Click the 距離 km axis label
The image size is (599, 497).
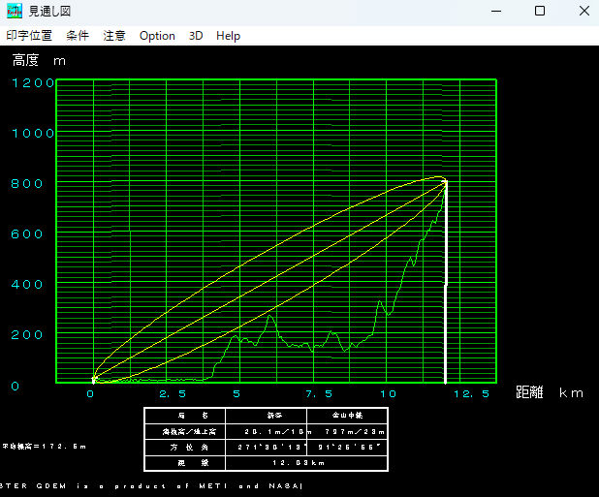(550, 393)
